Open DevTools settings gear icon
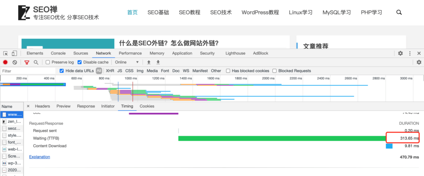Image resolution: width=424 pixels, height=176 pixels. tap(400, 53)
